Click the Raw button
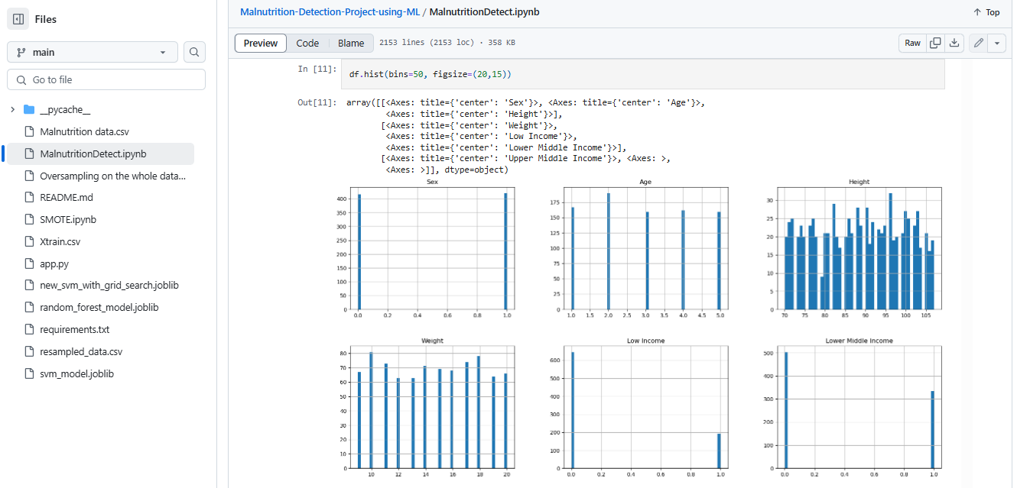Image resolution: width=1017 pixels, height=488 pixels. point(912,43)
